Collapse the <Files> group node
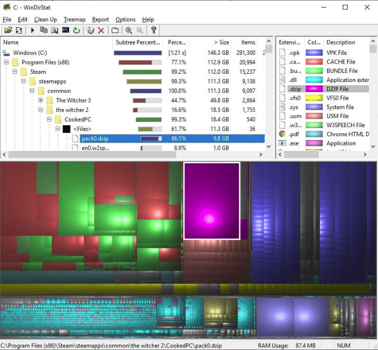This screenshot has height=350, width=378. click(x=58, y=129)
